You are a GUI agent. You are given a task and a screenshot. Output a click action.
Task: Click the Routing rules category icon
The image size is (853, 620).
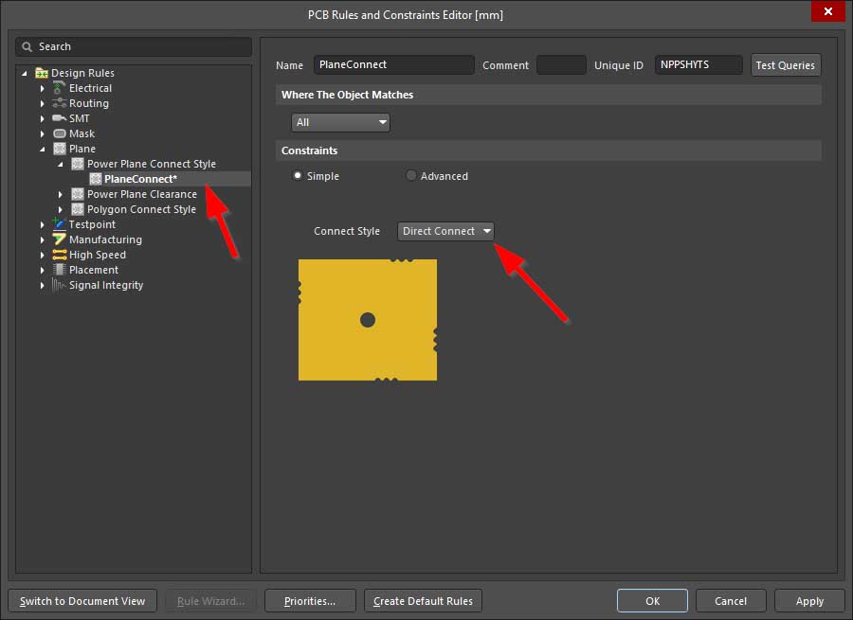59,103
